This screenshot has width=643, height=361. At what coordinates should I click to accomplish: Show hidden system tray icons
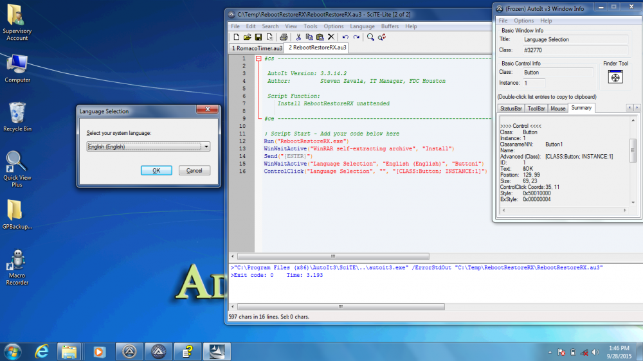[x=550, y=353]
